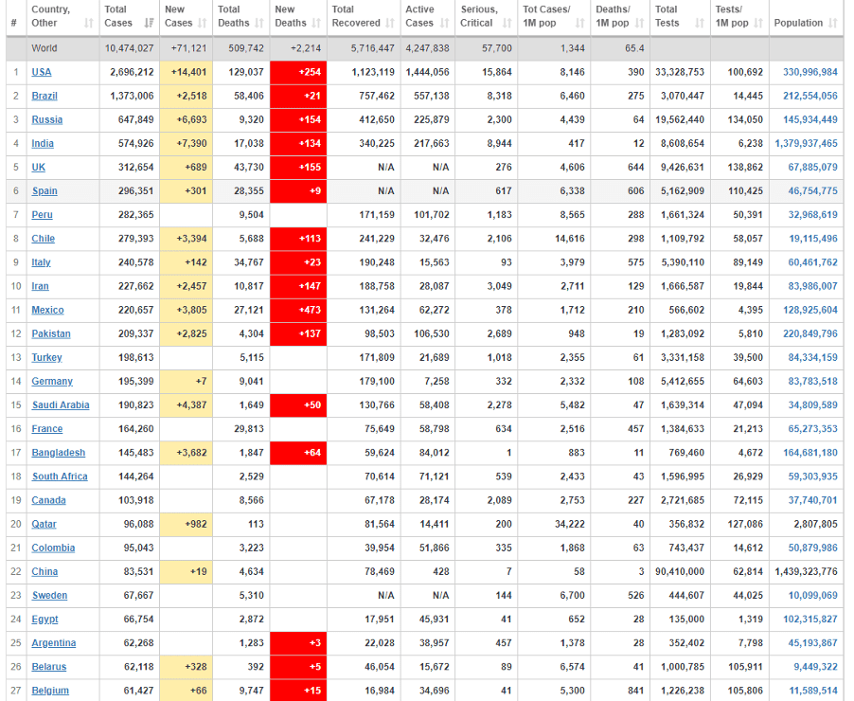This screenshot has height=701, width=854.
Task: Open USA population 330,996,984 link
Action: 810,72
